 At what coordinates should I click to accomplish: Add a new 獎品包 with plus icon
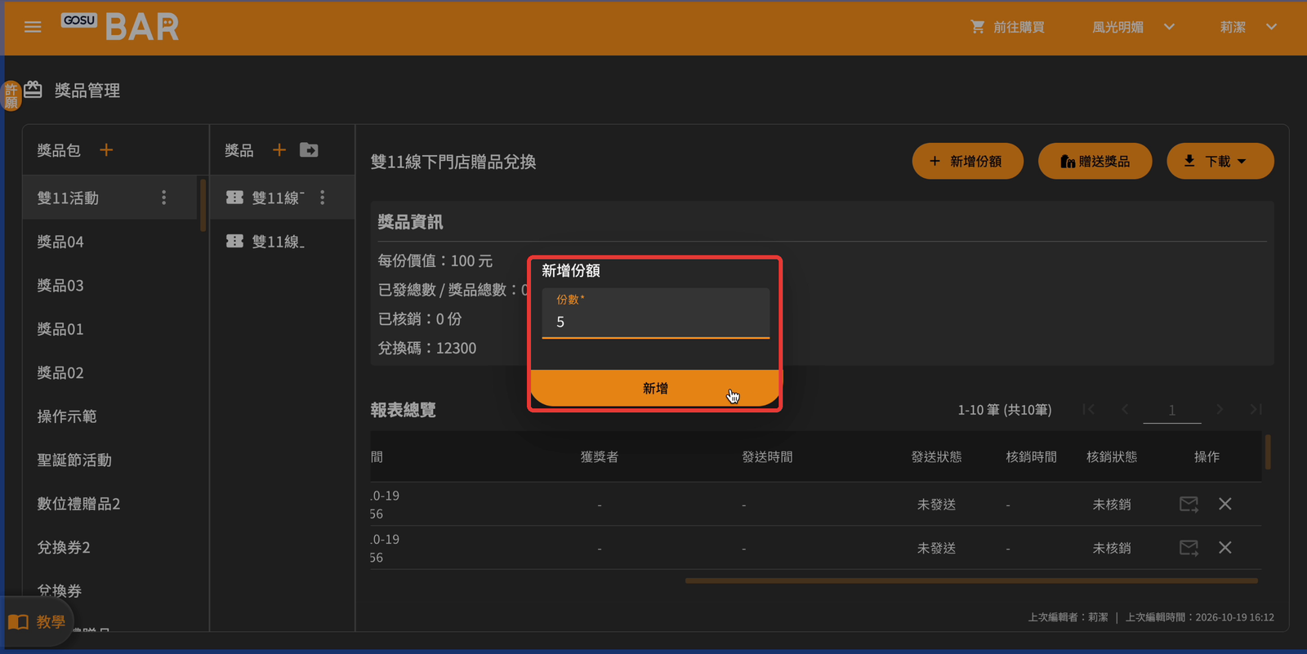pyautogui.click(x=106, y=150)
